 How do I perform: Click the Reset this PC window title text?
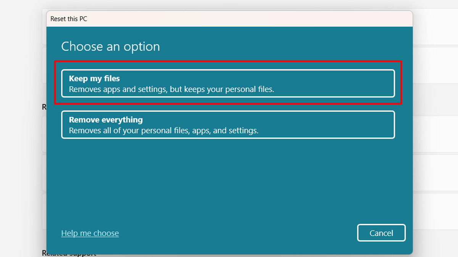[x=69, y=19]
